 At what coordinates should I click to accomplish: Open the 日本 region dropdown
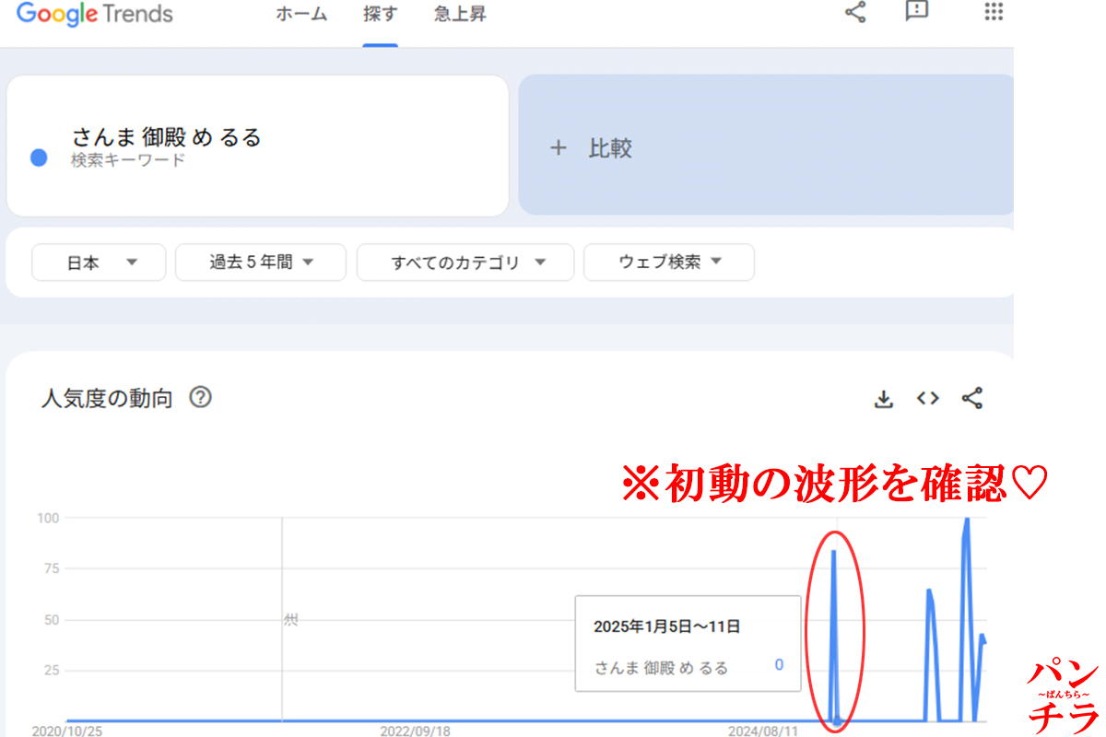point(98,262)
